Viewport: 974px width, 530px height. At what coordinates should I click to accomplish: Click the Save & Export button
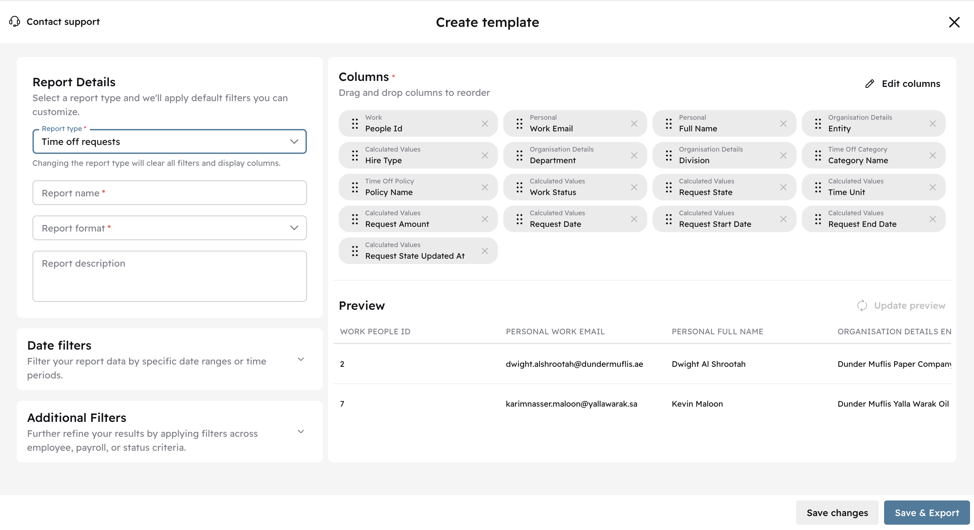tap(926, 513)
